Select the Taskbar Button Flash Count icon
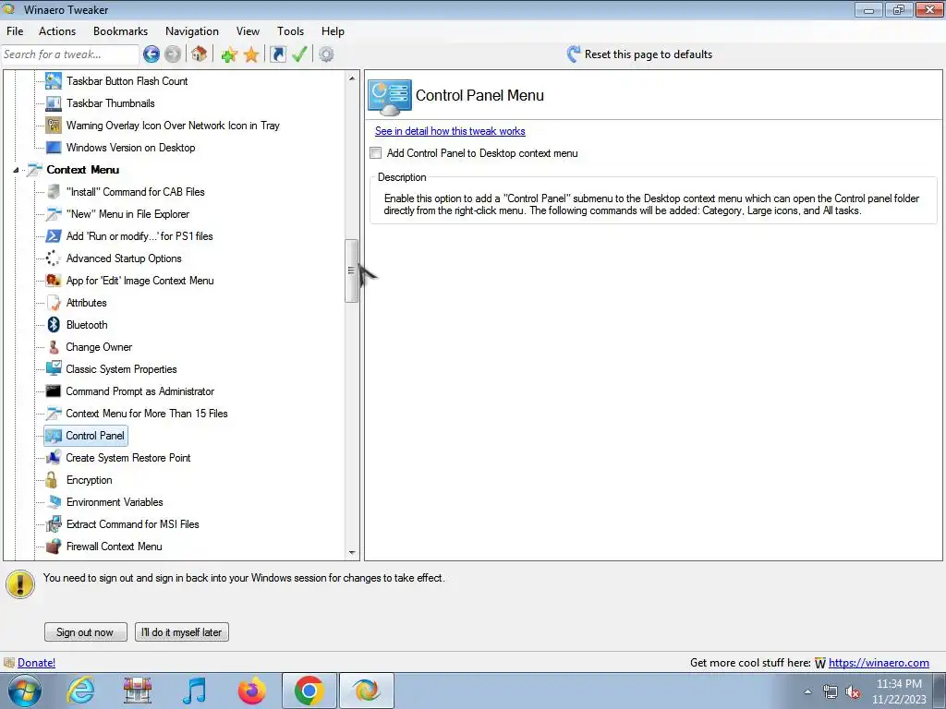Image resolution: width=946 pixels, height=709 pixels. pos(54,81)
